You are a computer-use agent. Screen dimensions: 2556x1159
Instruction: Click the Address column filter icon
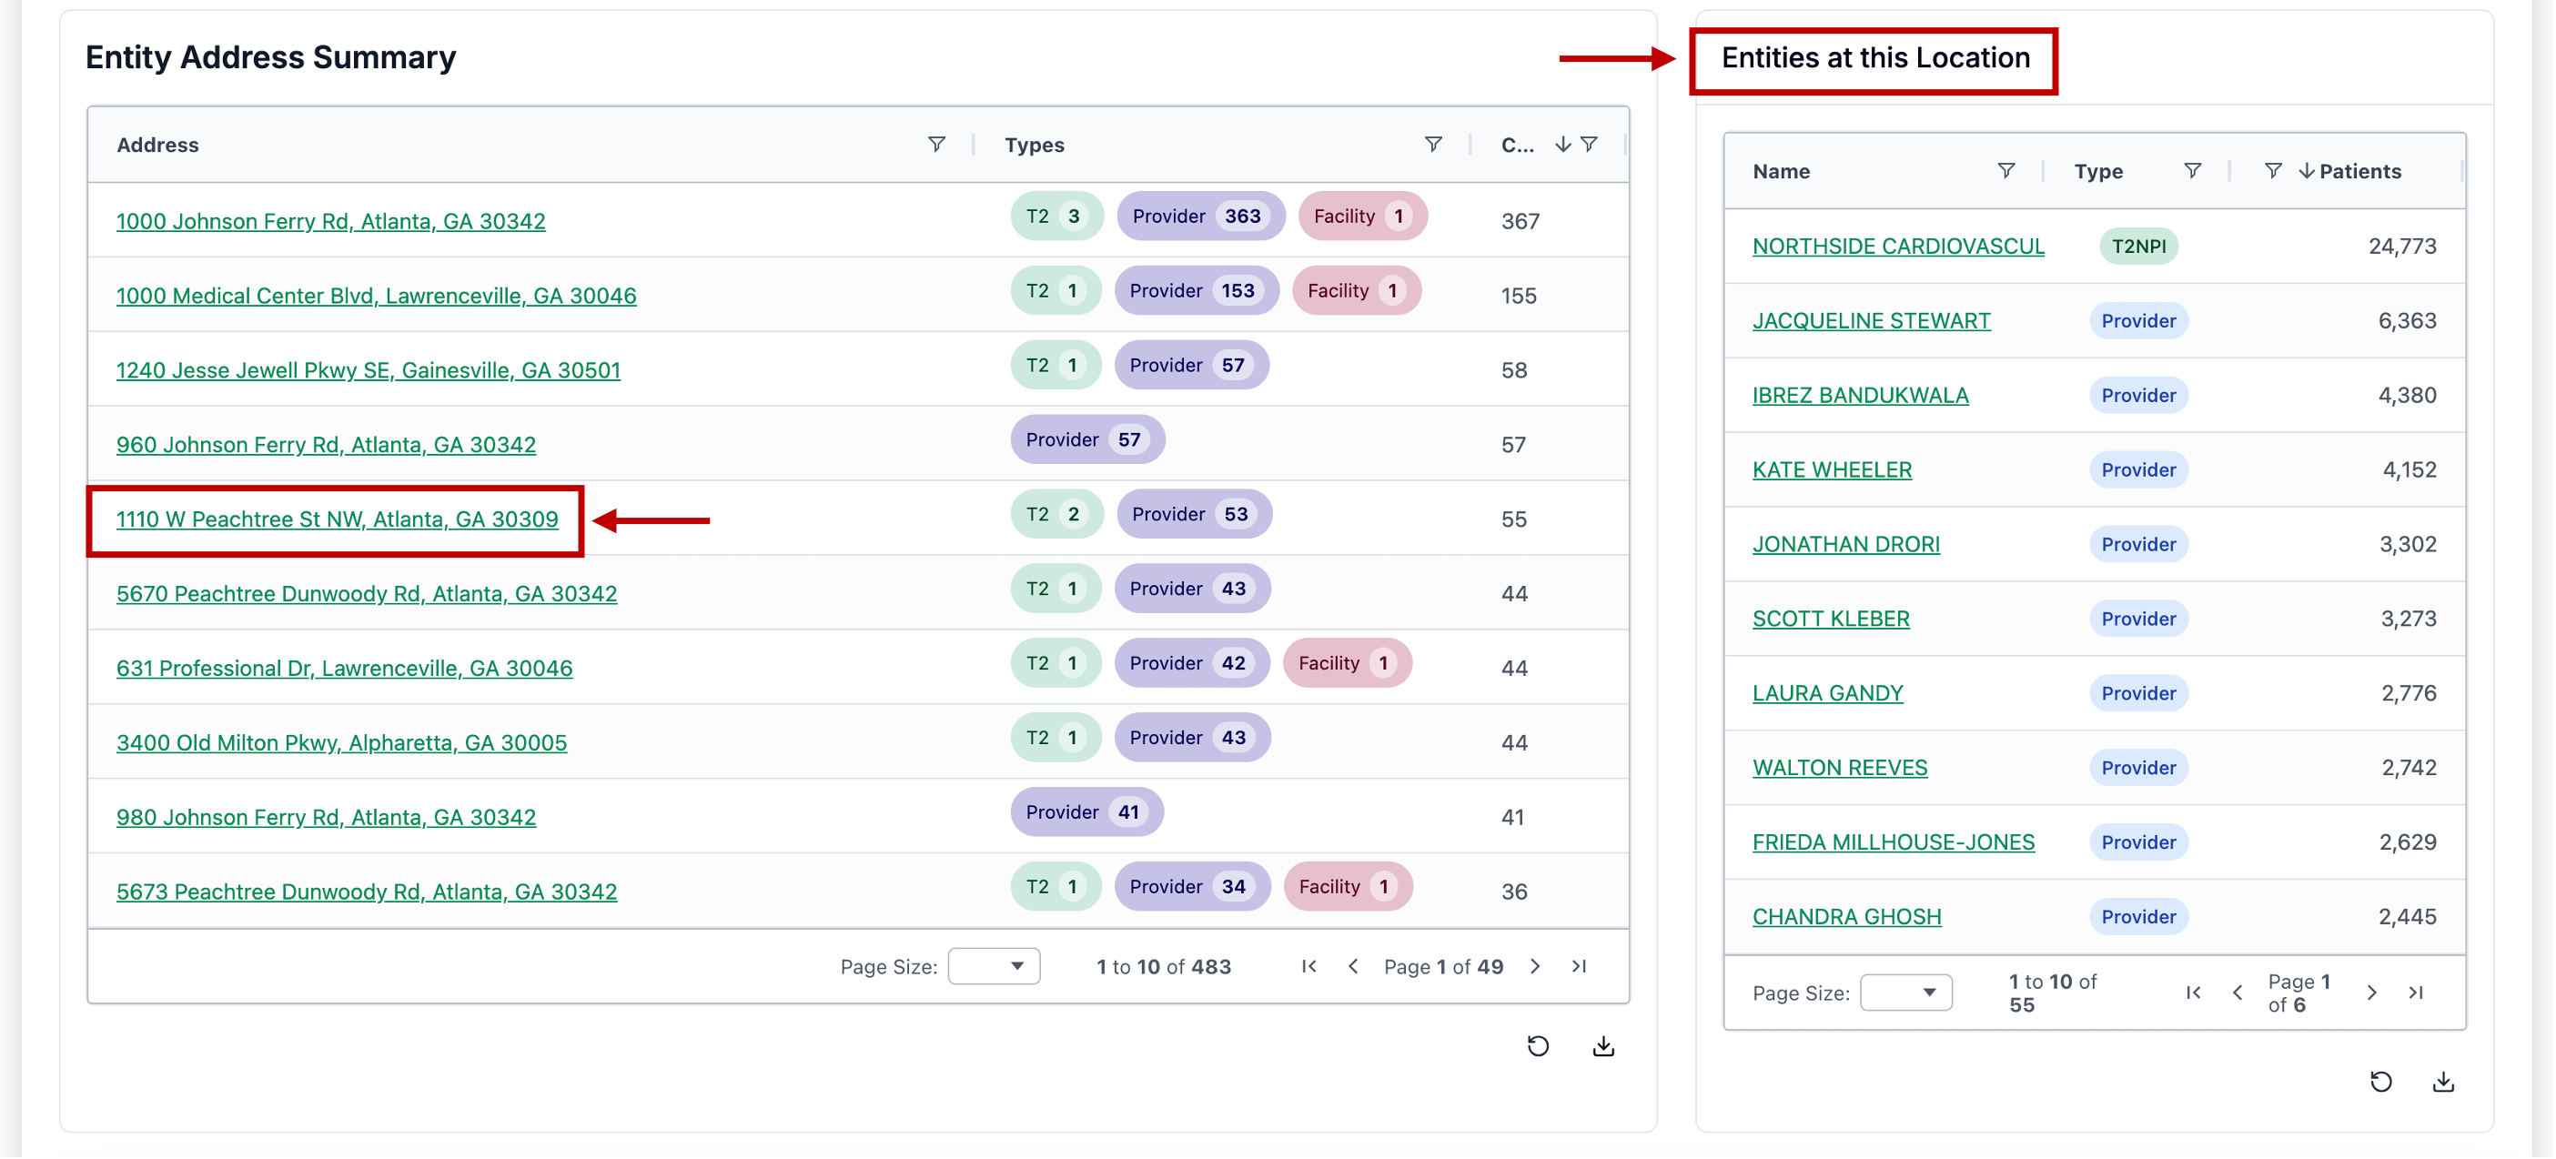pyautogui.click(x=935, y=145)
